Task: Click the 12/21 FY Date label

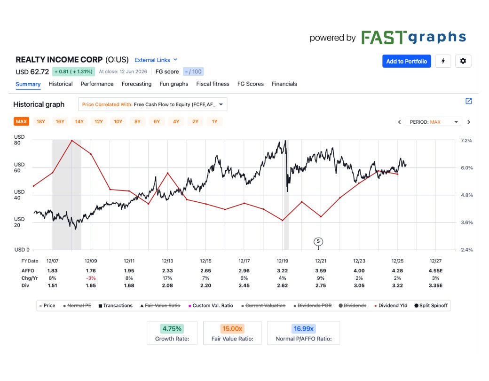Action: pyautogui.click(x=321, y=261)
